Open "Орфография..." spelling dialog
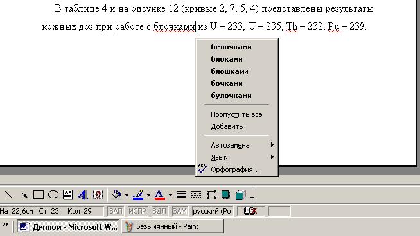This screenshot has height=236, width=420. click(237, 170)
